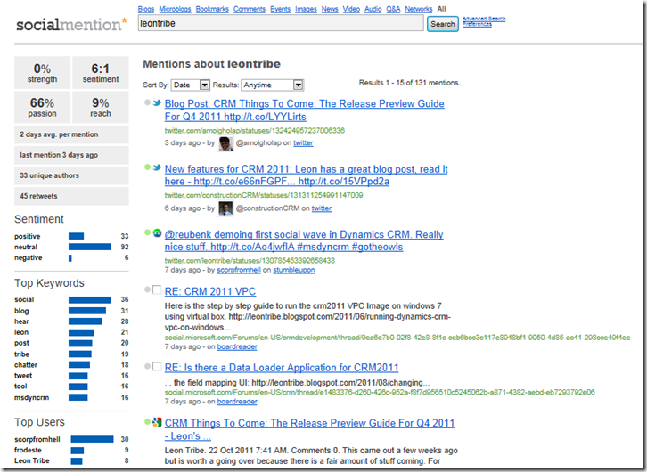The height and width of the screenshot is (472, 647).
Task: Click the 0% strength stat box
Action: 42,72
